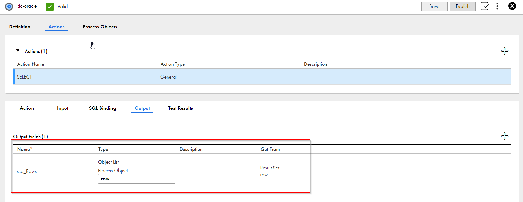Click the sco_Rows output field name

point(27,171)
